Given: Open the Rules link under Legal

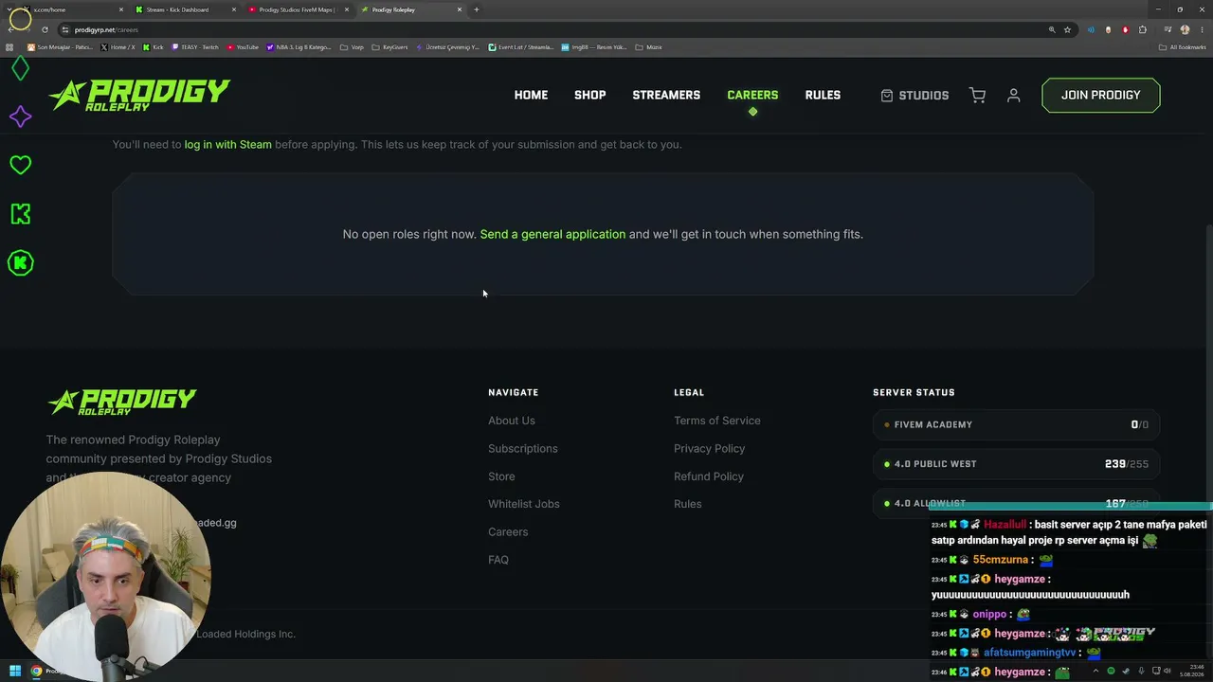Looking at the screenshot, I should pos(688,504).
